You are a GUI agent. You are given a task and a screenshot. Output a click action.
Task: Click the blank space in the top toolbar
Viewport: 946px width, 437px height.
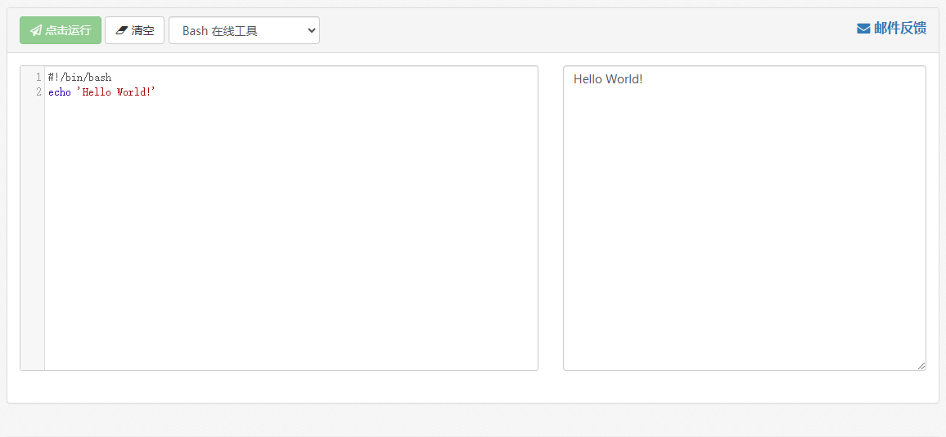573,30
